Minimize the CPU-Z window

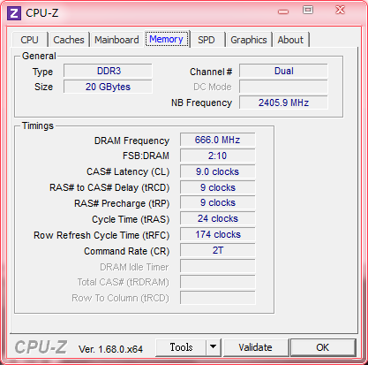click(x=283, y=11)
